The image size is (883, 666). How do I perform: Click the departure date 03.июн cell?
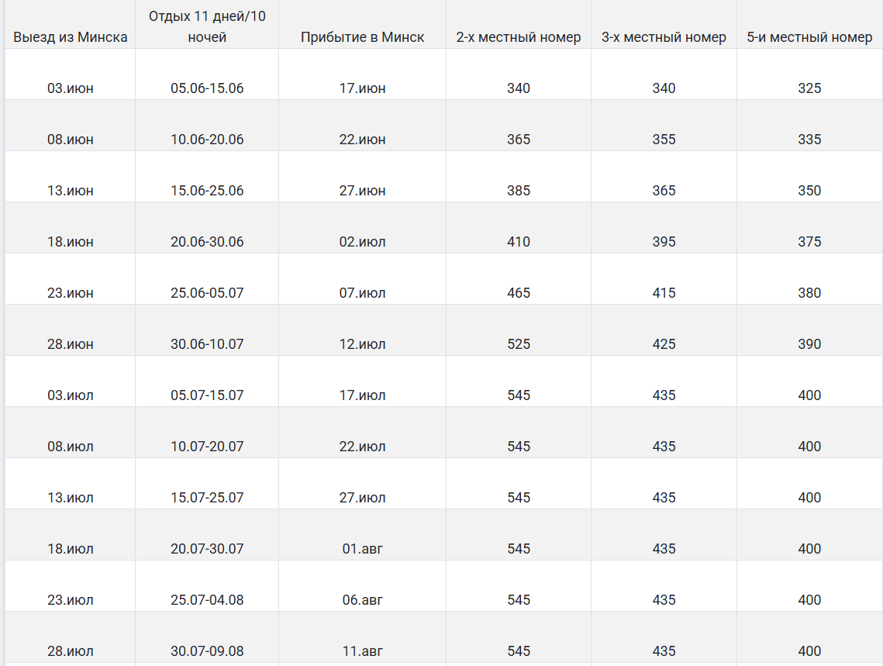[x=71, y=88]
